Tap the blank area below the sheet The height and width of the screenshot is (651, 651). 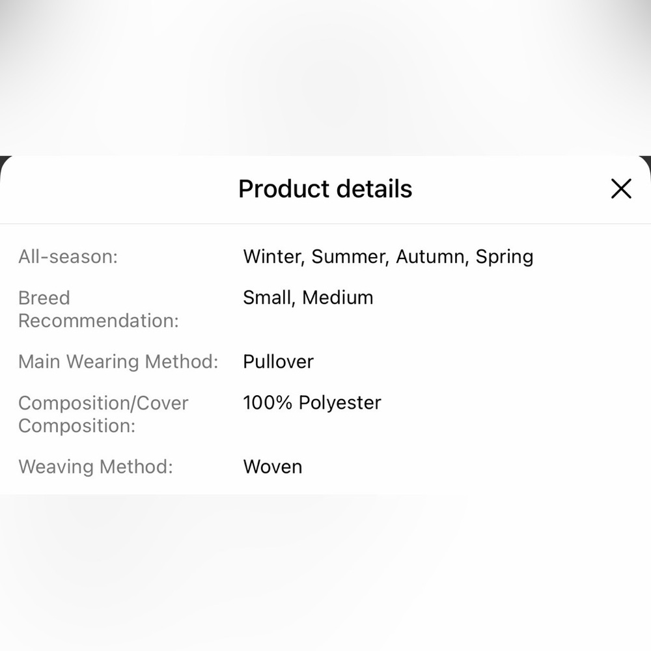click(325, 572)
